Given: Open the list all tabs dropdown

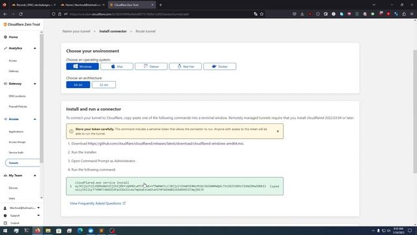Looking at the screenshot, I should pos(373,5).
